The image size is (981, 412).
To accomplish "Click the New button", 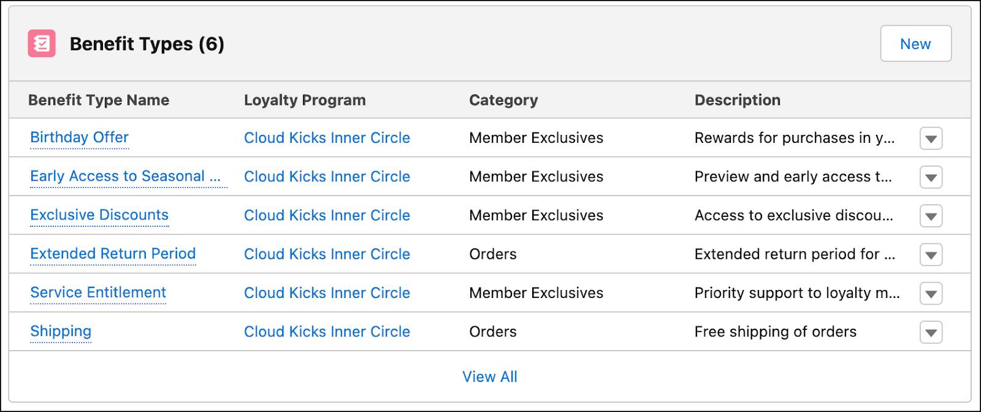I will (915, 44).
